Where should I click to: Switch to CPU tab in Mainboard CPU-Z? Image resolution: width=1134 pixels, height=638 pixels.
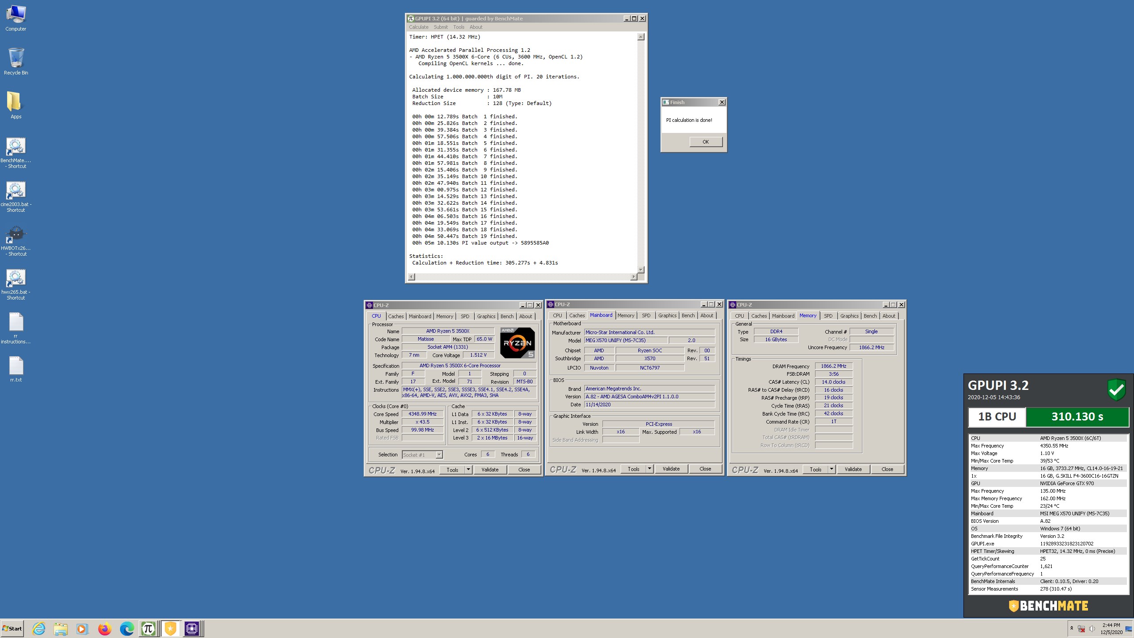557,315
